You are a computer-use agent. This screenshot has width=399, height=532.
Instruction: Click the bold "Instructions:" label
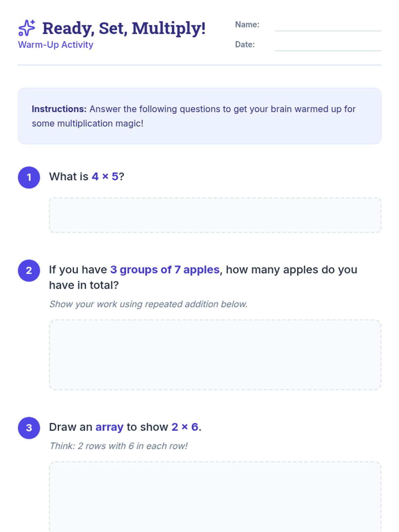tap(59, 109)
